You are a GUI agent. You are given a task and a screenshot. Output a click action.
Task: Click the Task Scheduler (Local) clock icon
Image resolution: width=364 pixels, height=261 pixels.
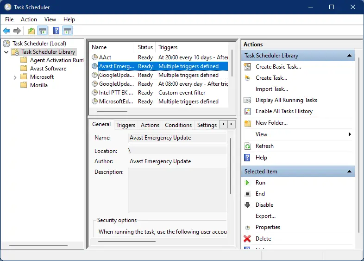(6, 44)
